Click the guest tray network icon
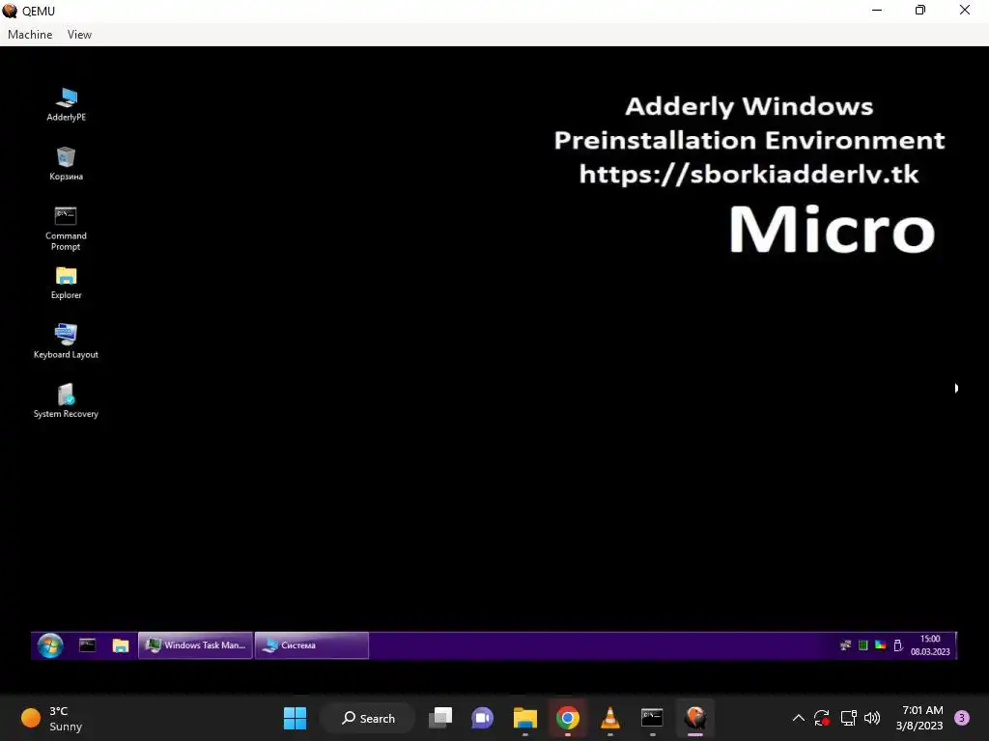The image size is (989, 741). point(845,645)
